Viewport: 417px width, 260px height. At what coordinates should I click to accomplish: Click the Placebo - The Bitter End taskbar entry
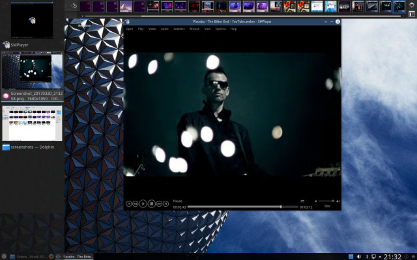(78, 256)
